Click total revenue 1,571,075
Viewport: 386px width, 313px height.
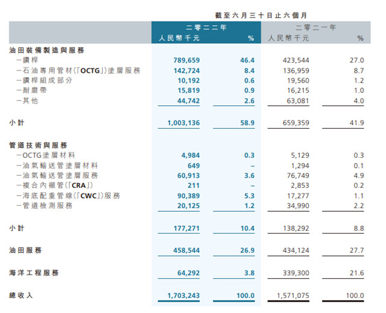(x=293, y=296)
